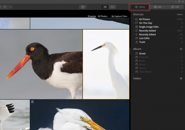The height and width of the screenshot is (130, 185).
Task: Click the Macro album icon
Action: pyautogui.click(x=137, y=64)
